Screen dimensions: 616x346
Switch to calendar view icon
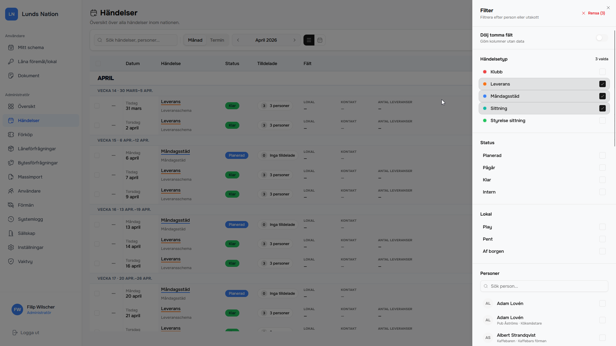point(320,40)
